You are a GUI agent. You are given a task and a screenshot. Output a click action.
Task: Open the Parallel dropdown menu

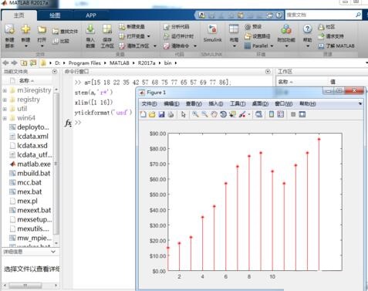(x=258, y=46)
